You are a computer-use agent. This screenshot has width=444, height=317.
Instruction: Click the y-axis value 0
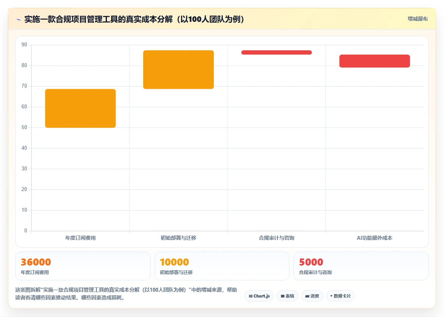coord(26,231)
